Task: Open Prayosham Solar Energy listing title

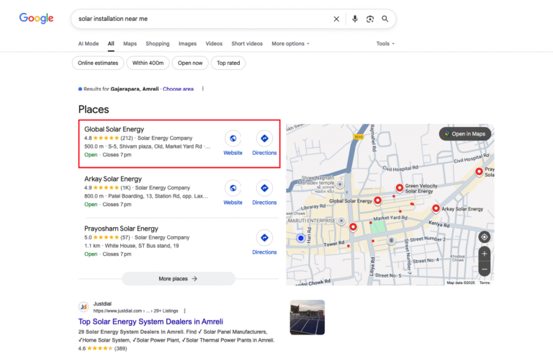Action: click(121, 228)
